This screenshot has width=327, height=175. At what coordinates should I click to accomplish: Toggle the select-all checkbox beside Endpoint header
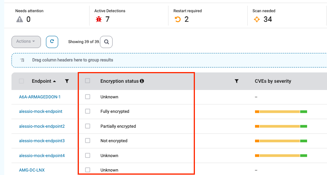click(x=21, y=81)
